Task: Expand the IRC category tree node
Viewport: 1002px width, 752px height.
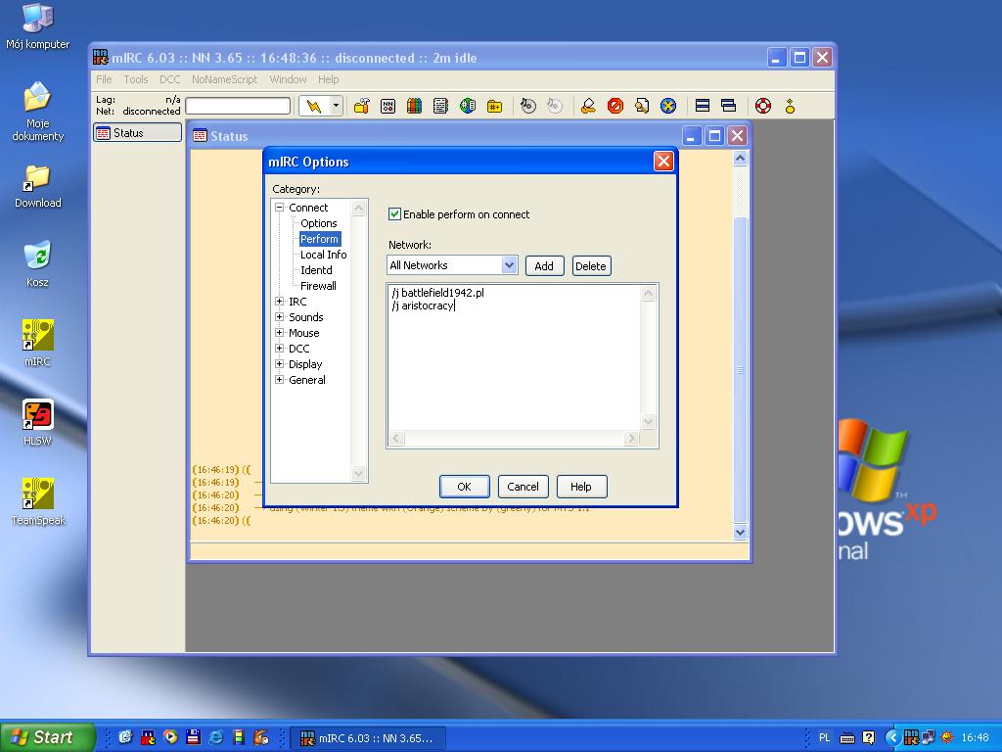Action: pyautogui.click(x=280, y=302)
